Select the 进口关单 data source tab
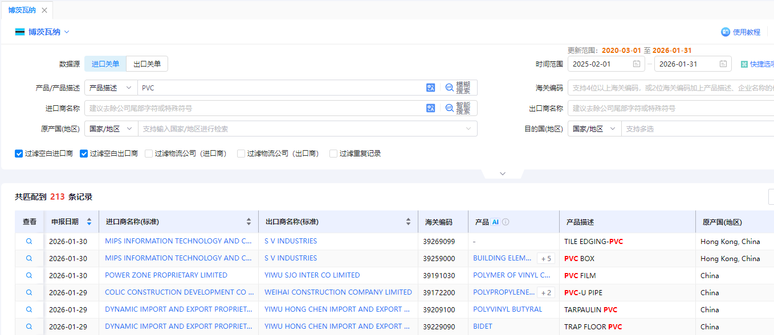The image size is (774, 335). (x=105, y=64)
